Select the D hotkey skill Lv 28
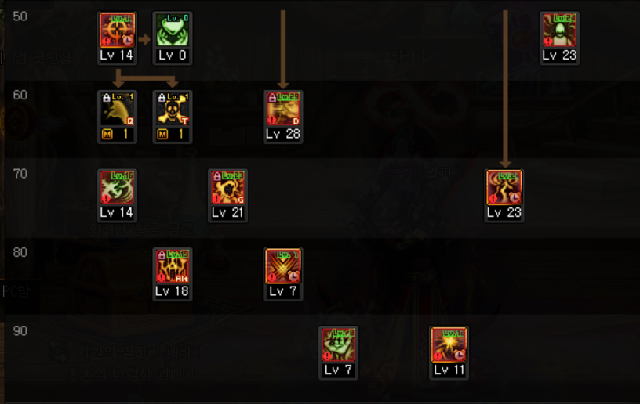The width and height of the screenshot is (640, 404). [x=283, y=109]
